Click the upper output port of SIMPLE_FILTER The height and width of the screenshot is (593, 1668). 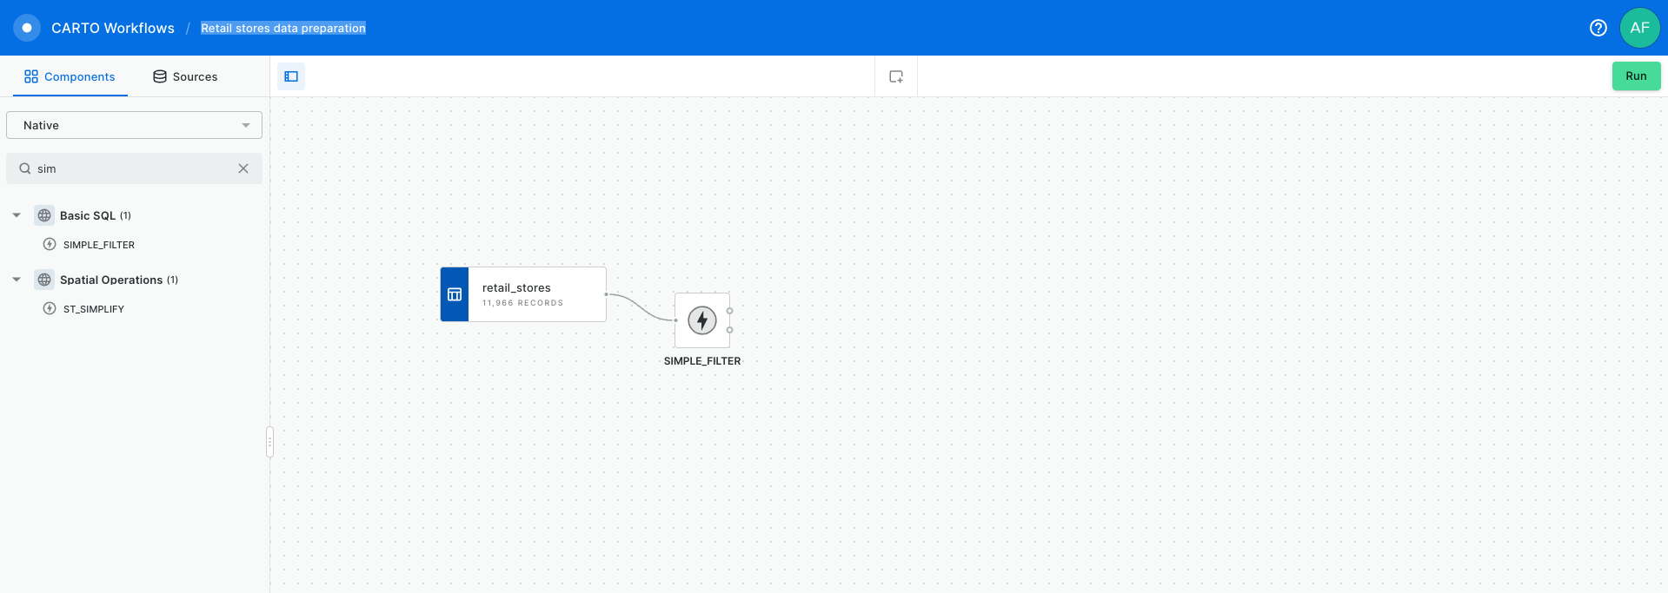[729, 311]
